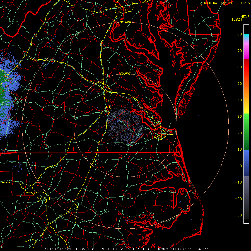Click the 10 dBZ scale value

pyautogui.click(x=240, y=149)
